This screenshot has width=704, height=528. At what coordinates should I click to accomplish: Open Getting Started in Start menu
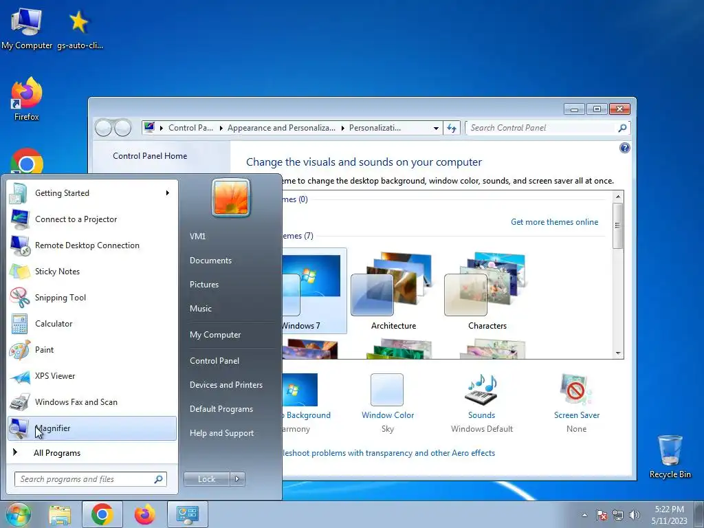91,193
